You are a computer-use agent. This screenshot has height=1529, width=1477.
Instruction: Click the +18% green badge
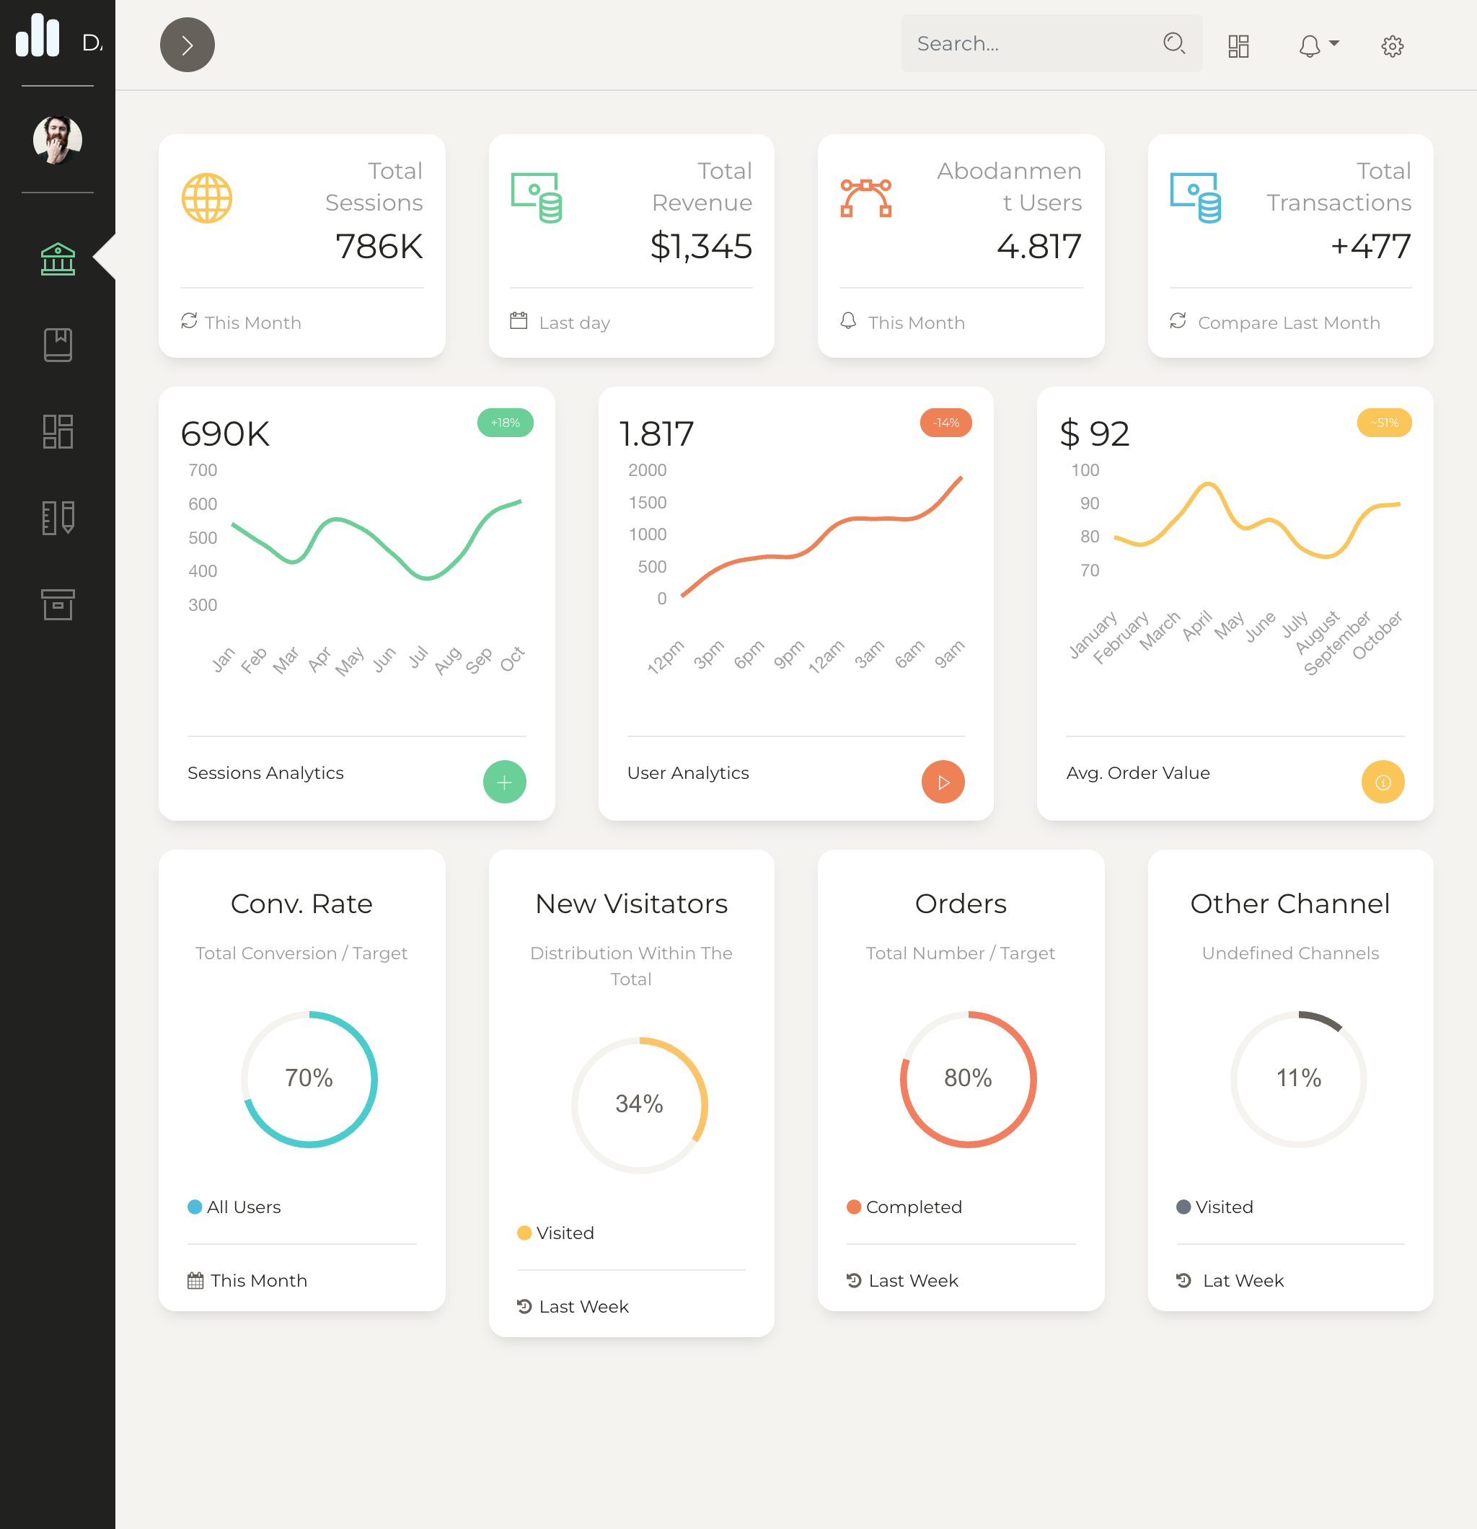click(x=505, y=423)
